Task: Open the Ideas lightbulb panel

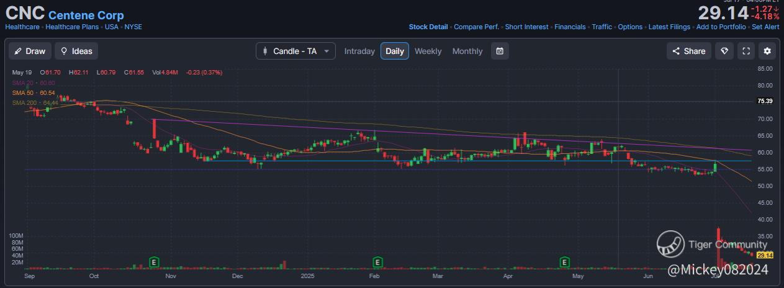Action: (76, 51)
